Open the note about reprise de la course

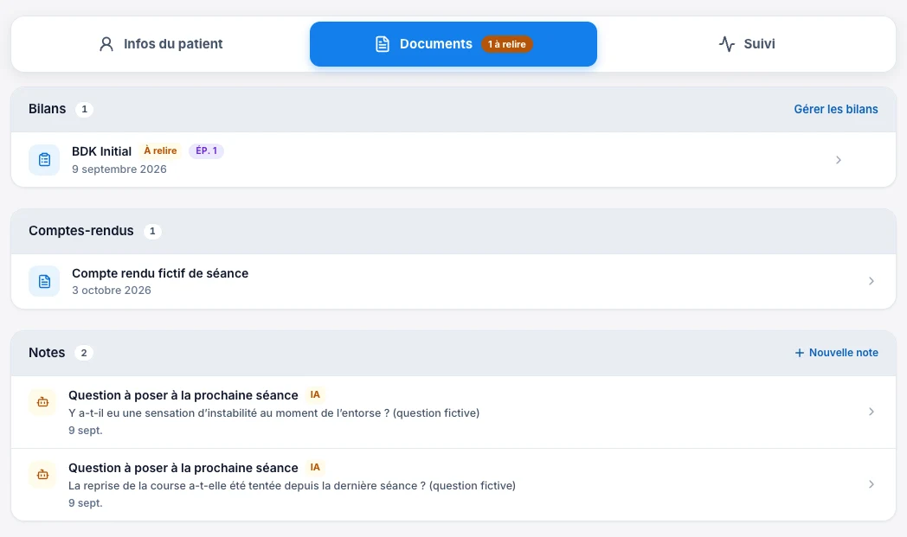coord(453,484)
